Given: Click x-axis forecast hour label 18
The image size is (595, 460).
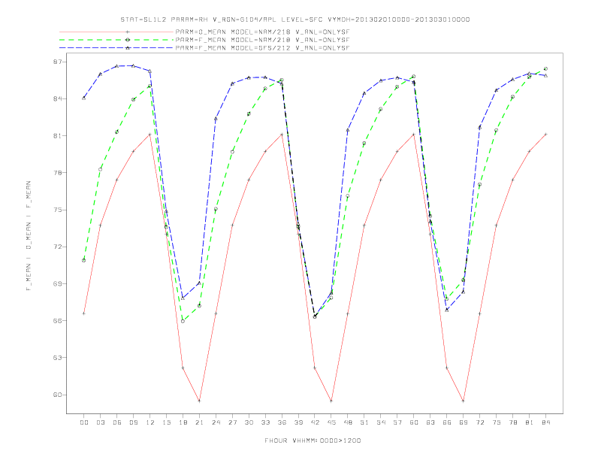Looking at the screenshot, I should pos(183,422).
